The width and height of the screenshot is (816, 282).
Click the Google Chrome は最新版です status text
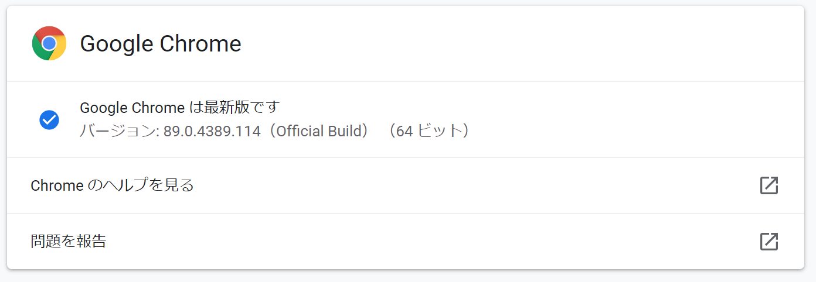(180, 108)
